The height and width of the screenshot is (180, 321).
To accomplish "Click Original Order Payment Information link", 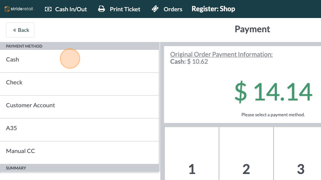I will pos(221,54).
